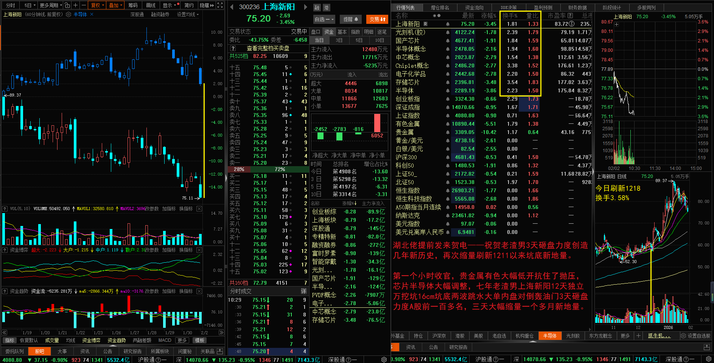Click the bell icon in 光刻机(胶) row
The height and width of the screenshot is (363, 714).
point(448,32)
